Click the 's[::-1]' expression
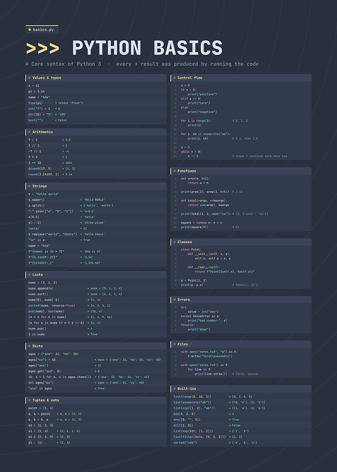Screen dimensions: 337x472 coord(35,223)
